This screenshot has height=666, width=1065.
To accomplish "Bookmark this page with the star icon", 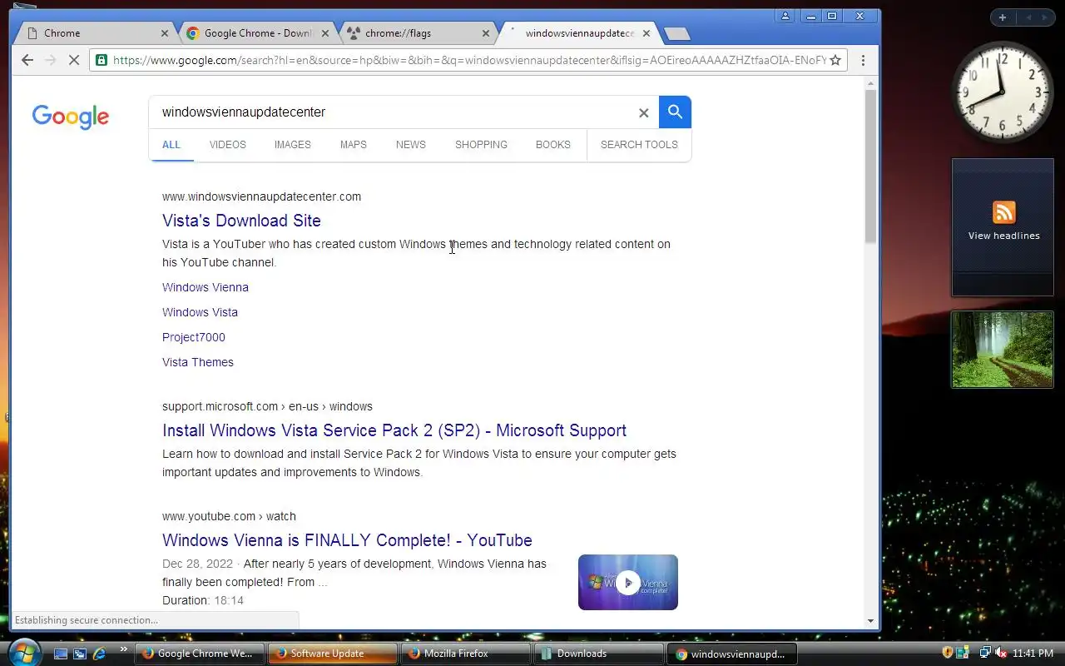I will click(x=835, y=60).
